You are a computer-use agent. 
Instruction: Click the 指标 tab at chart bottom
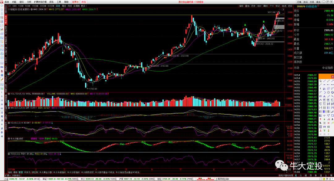pos(10,172)
